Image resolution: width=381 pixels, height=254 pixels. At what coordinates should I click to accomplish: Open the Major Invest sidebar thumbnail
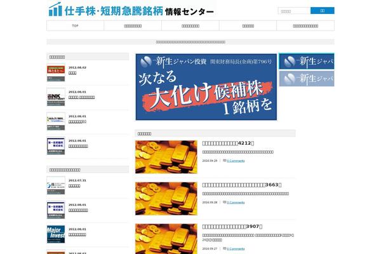click(x=56, y=234)
